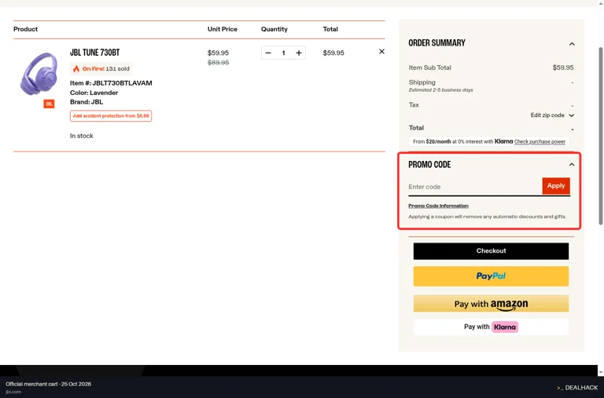This screenshot has width=604, height=398.
Task: Click the Brand: JBL text
Action: pyautogui.click(x=87, y=102)
